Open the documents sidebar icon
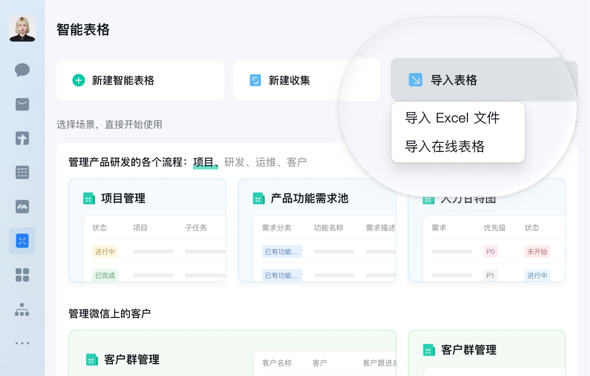This screenshot has height=376, width=590. 22,138
